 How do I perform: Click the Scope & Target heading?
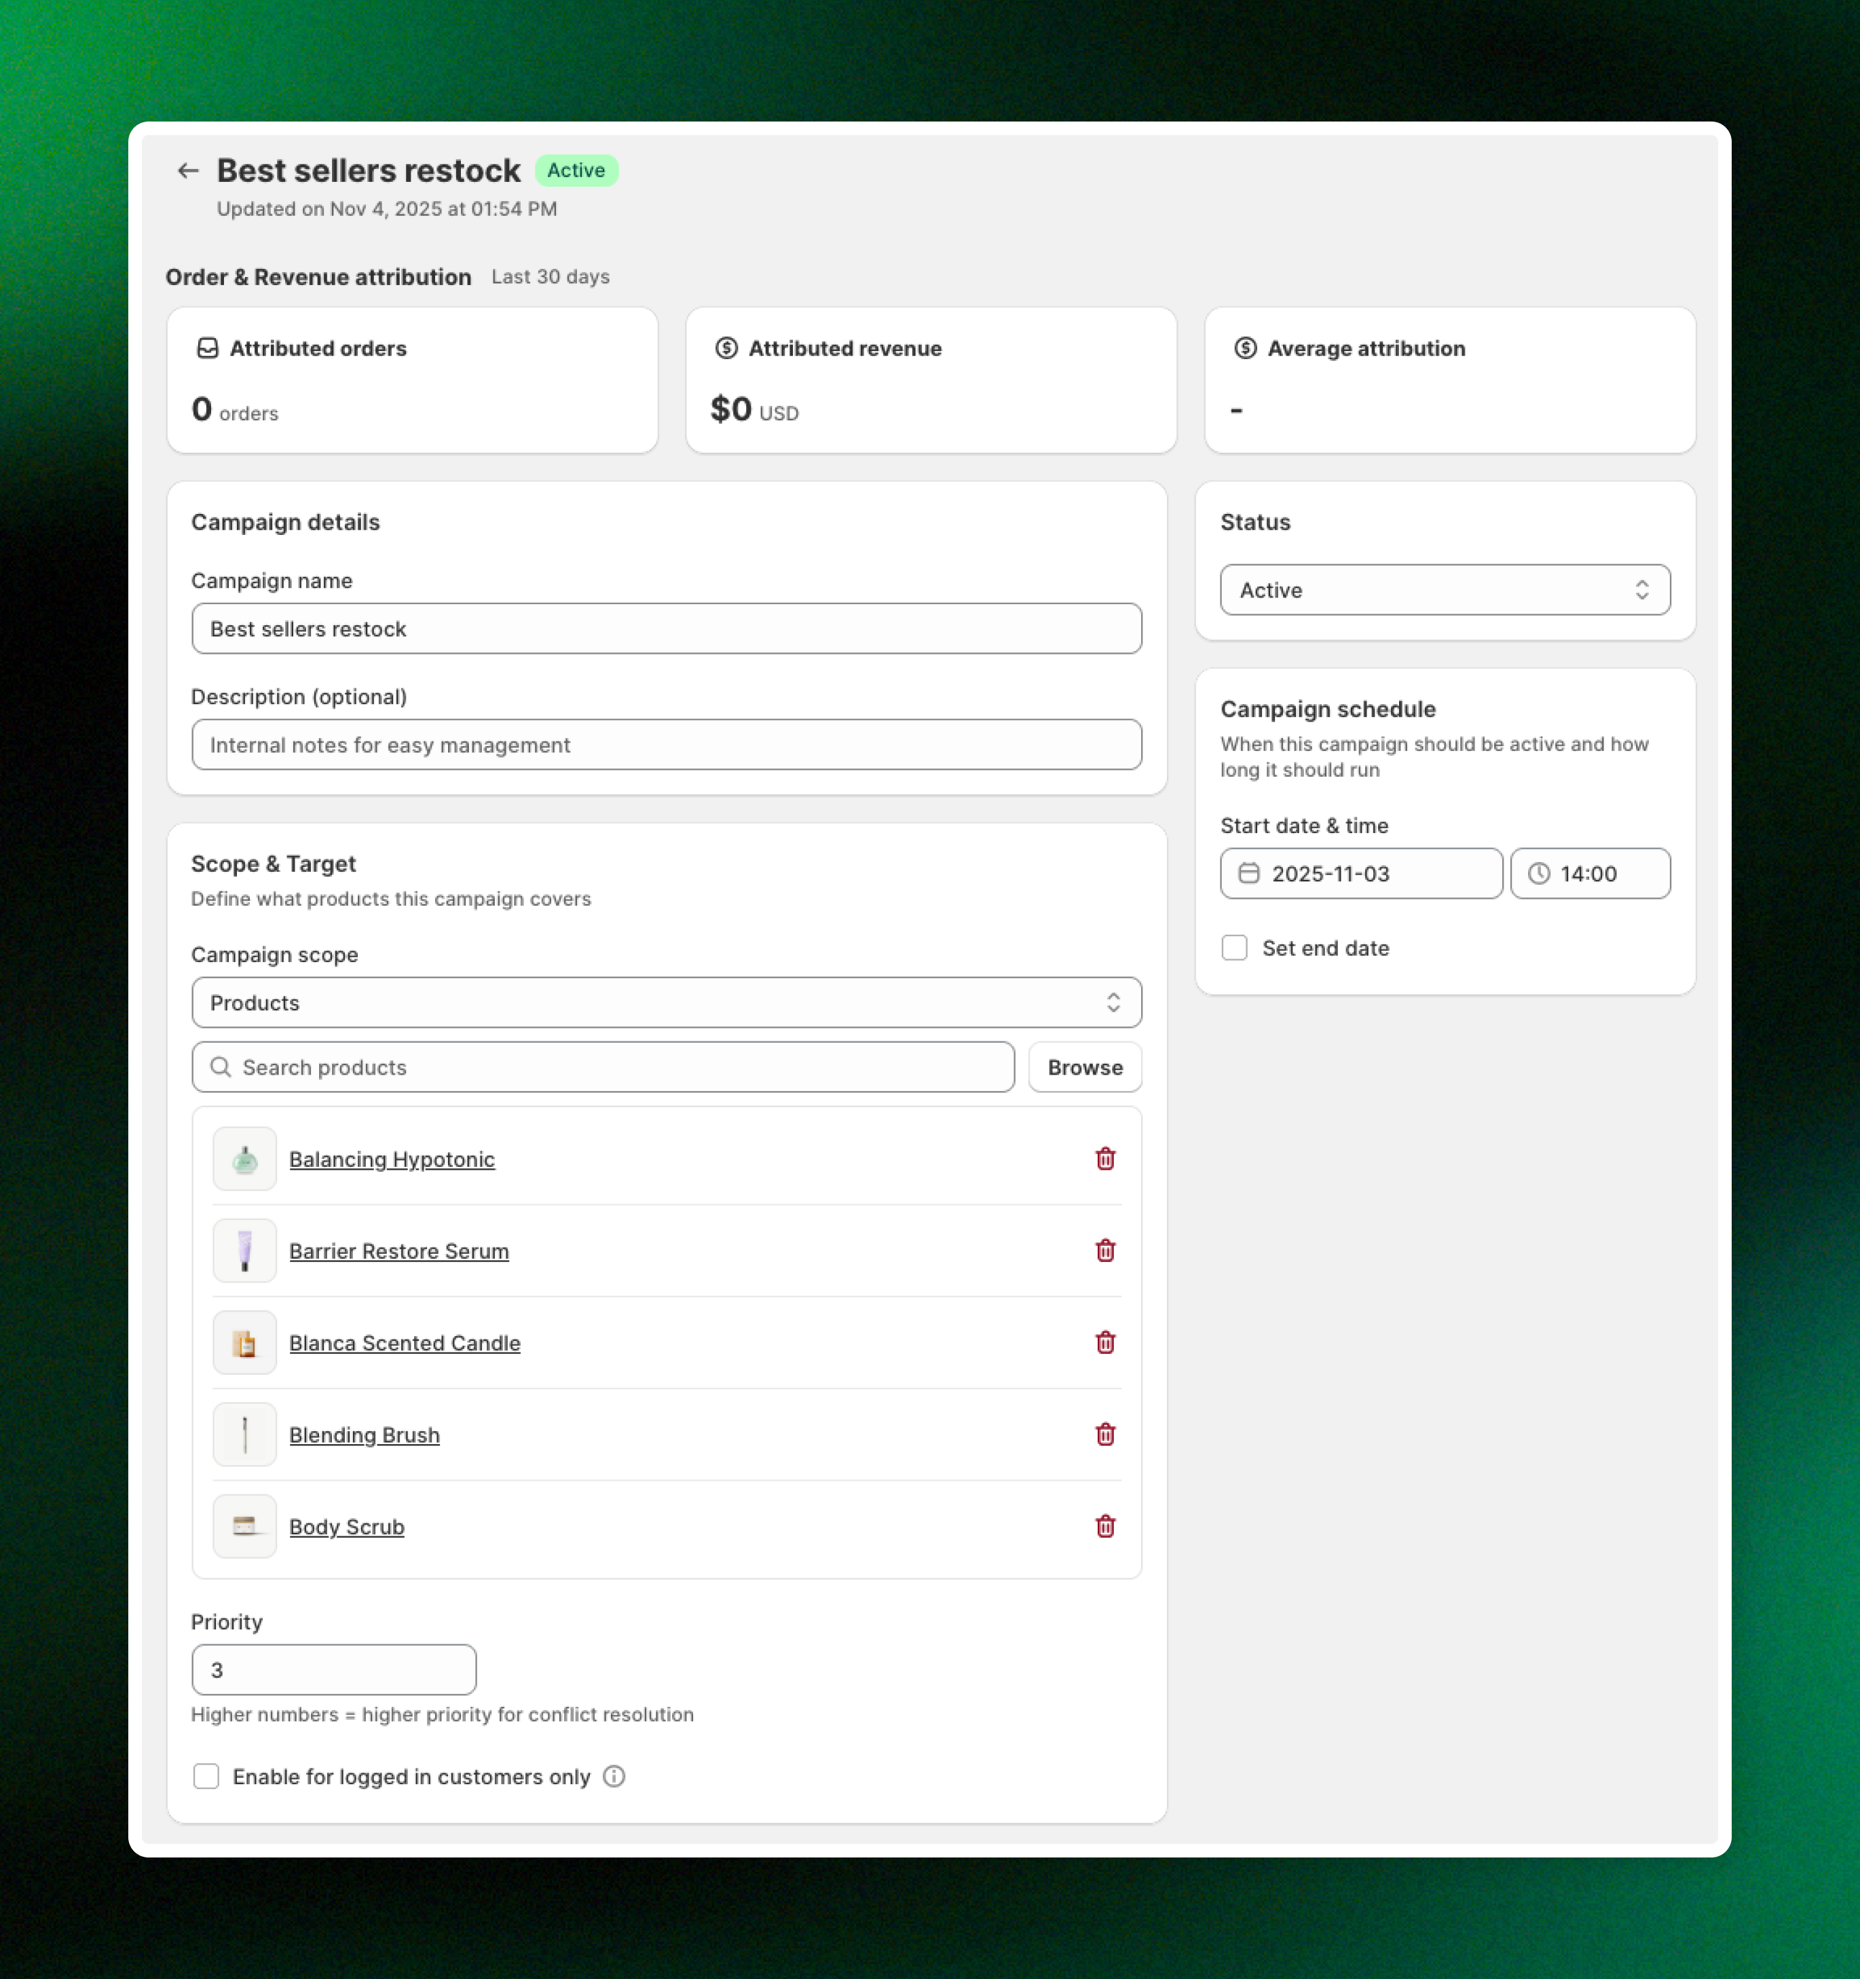pyautogui.click(x=274, y=864)
